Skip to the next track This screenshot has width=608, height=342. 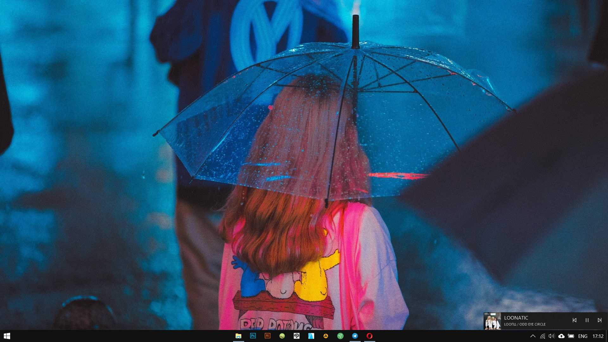pos(599,320)
